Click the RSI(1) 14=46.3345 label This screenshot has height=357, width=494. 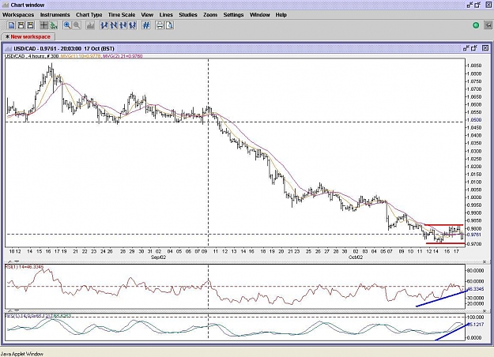tap(25, 267)
